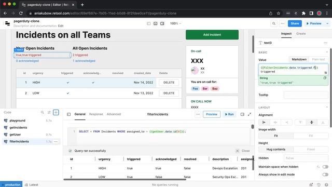Open the top bar more options menu
332x187 pixels.
coord(282,23)
